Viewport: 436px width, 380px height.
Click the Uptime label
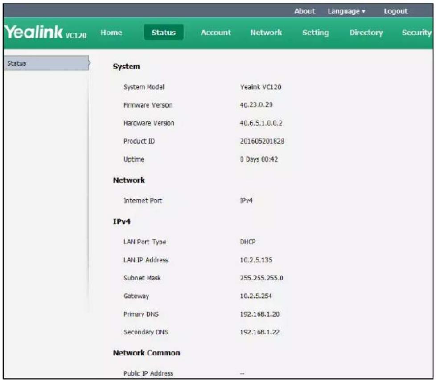(x=134, y=159)
